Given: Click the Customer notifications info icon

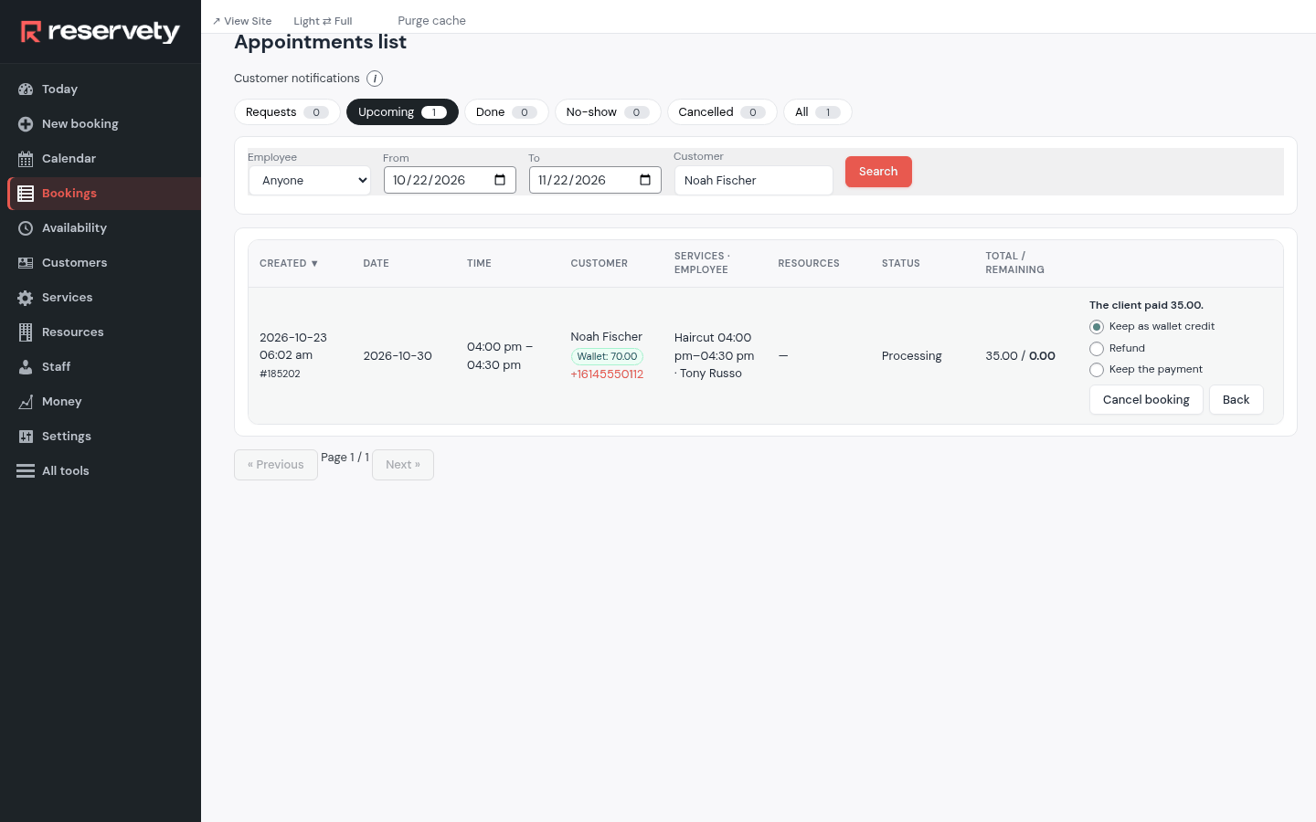Looking at the screenshot, I should (x=375, y=79).
